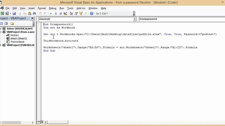The height and width of the screenshot is (126, 225).
Task: Click toolbar options overflow arrow
Action: pos(134,14)
